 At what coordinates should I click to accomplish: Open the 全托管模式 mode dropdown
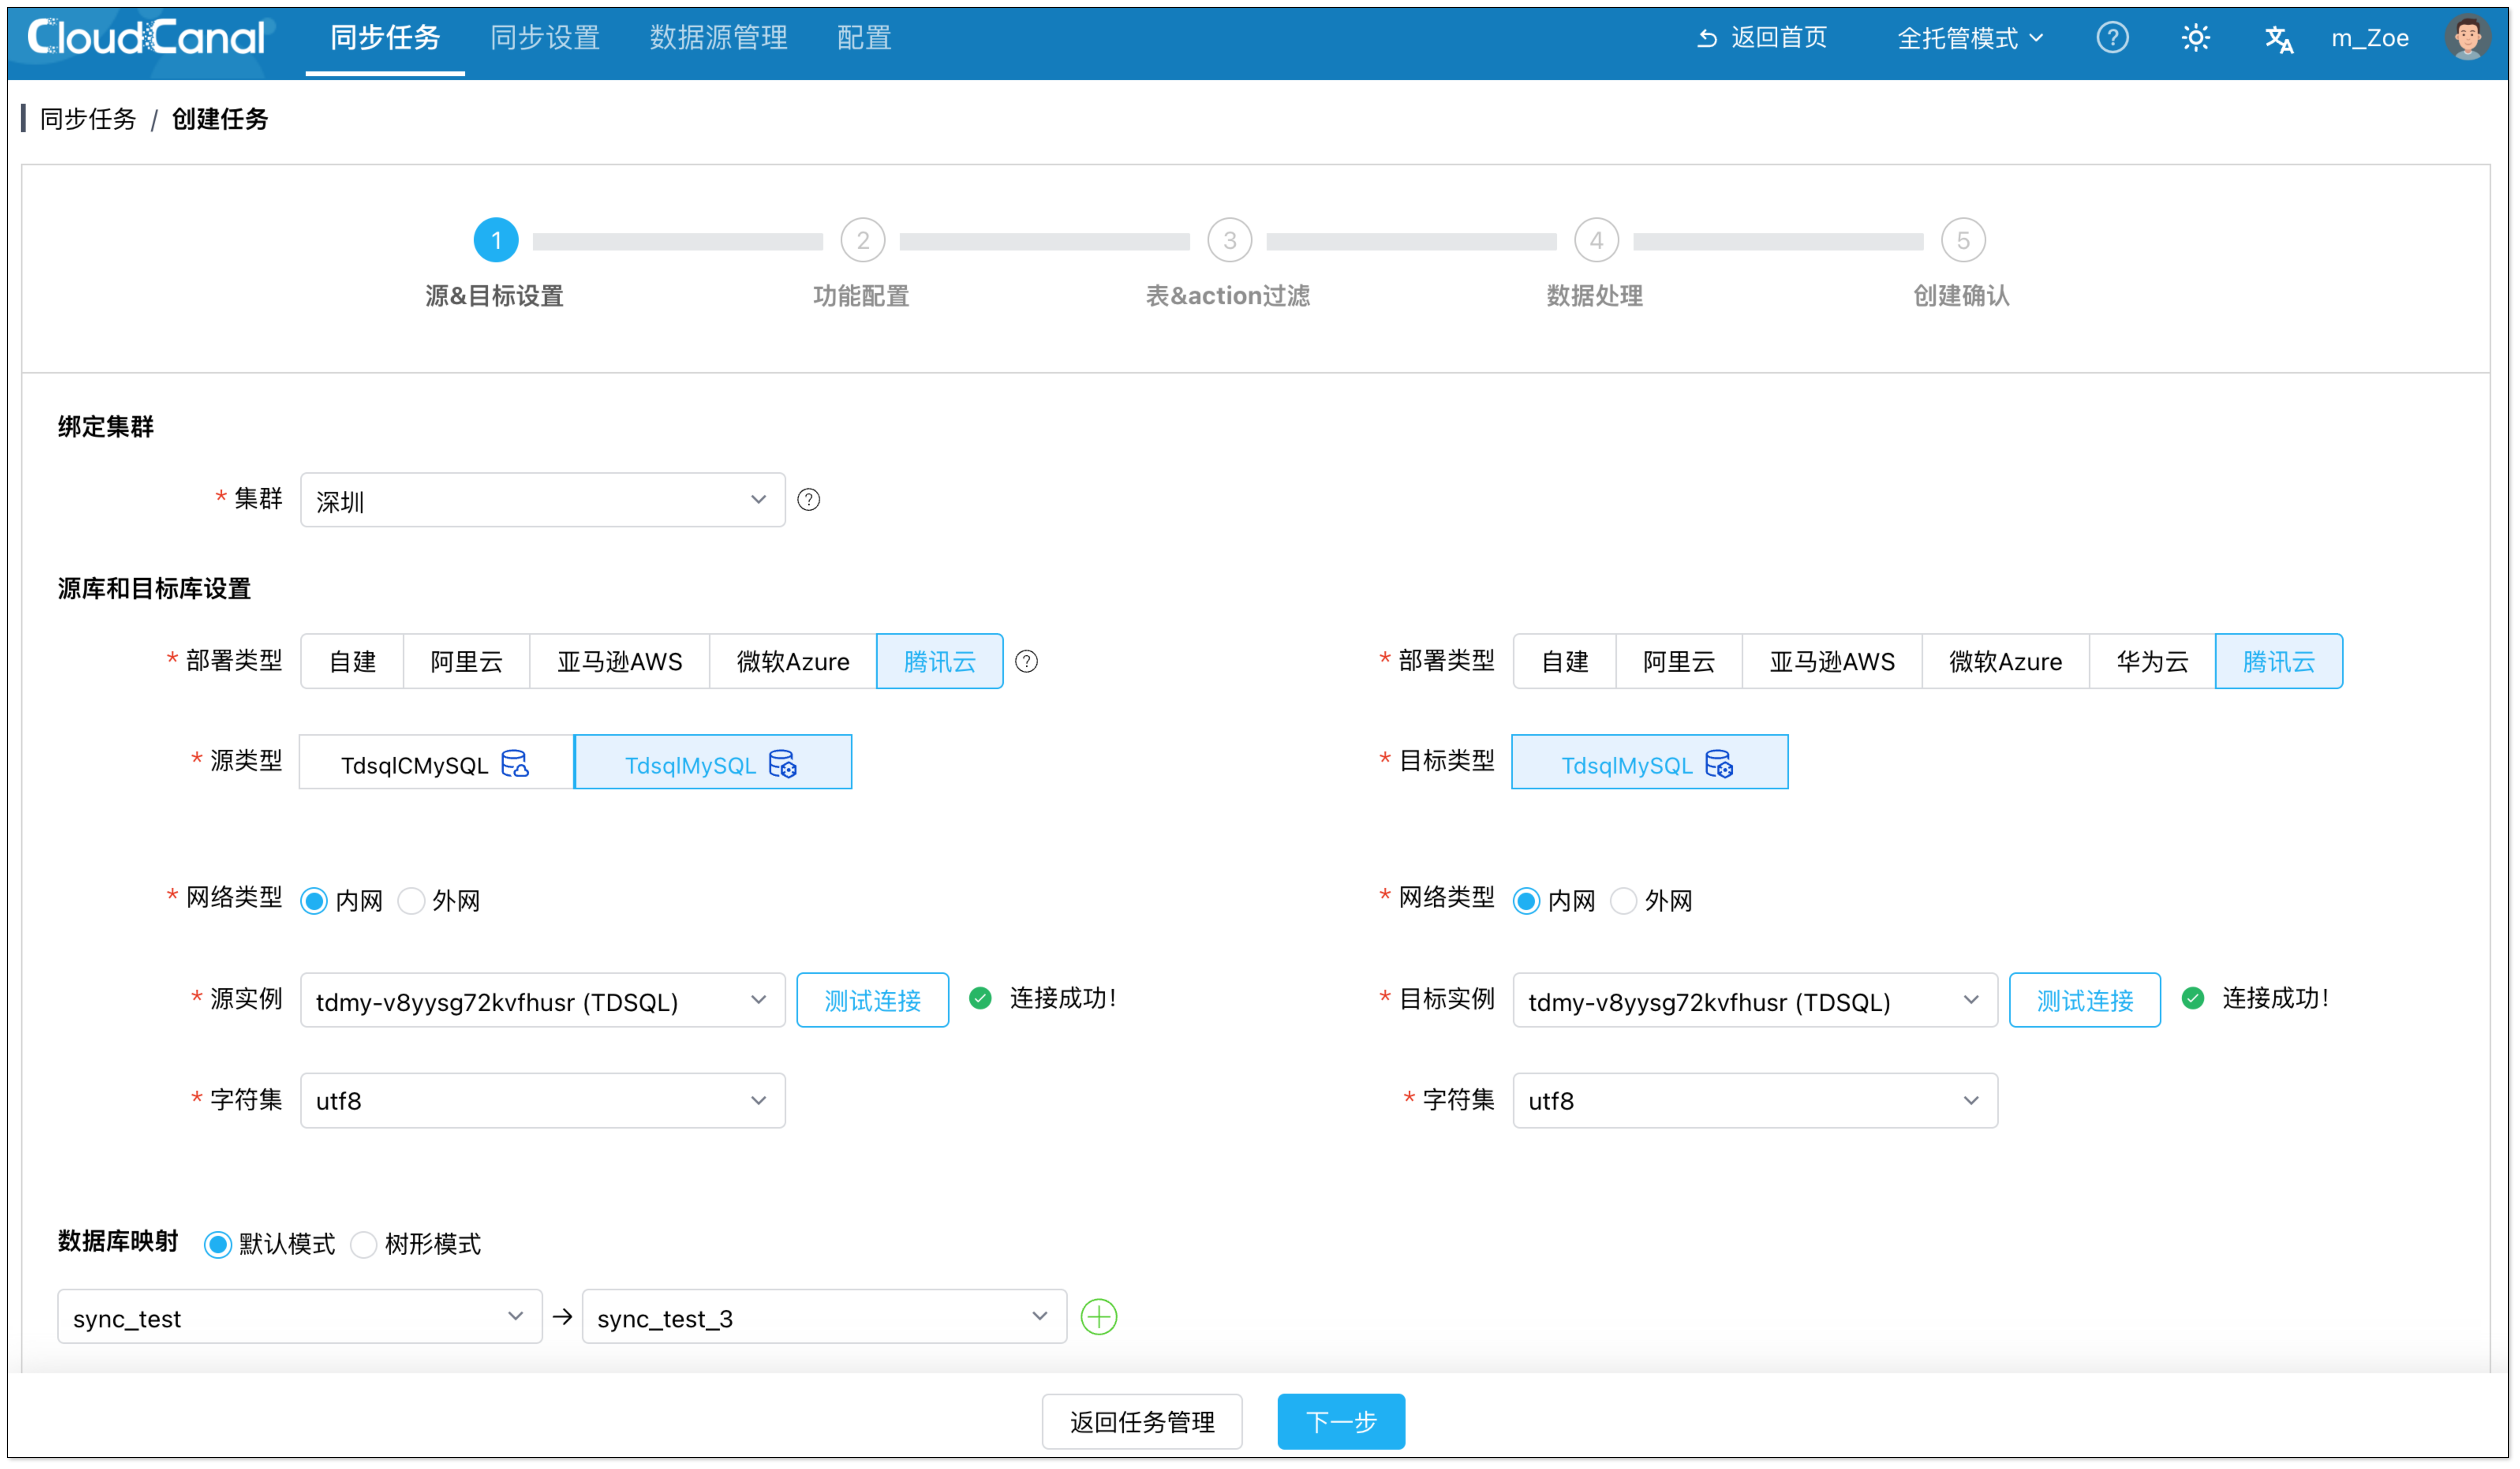point(1969,38)
